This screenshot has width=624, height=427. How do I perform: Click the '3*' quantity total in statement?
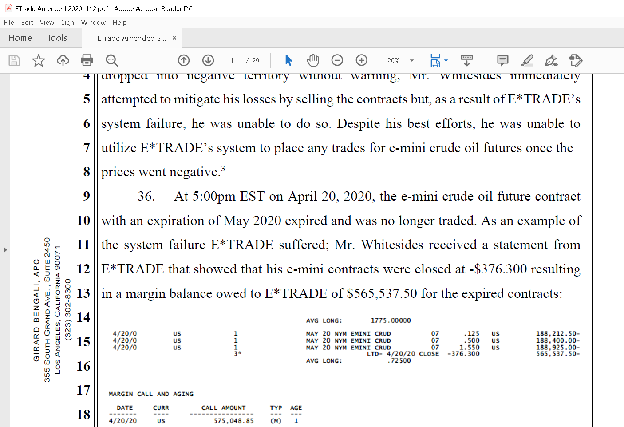click(x=237, y=354)
